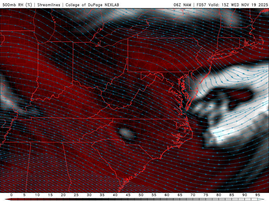Click the "5" value on the color scale
Image resolution: width=269 pixels, height=201 pixels.
[24, 195]
